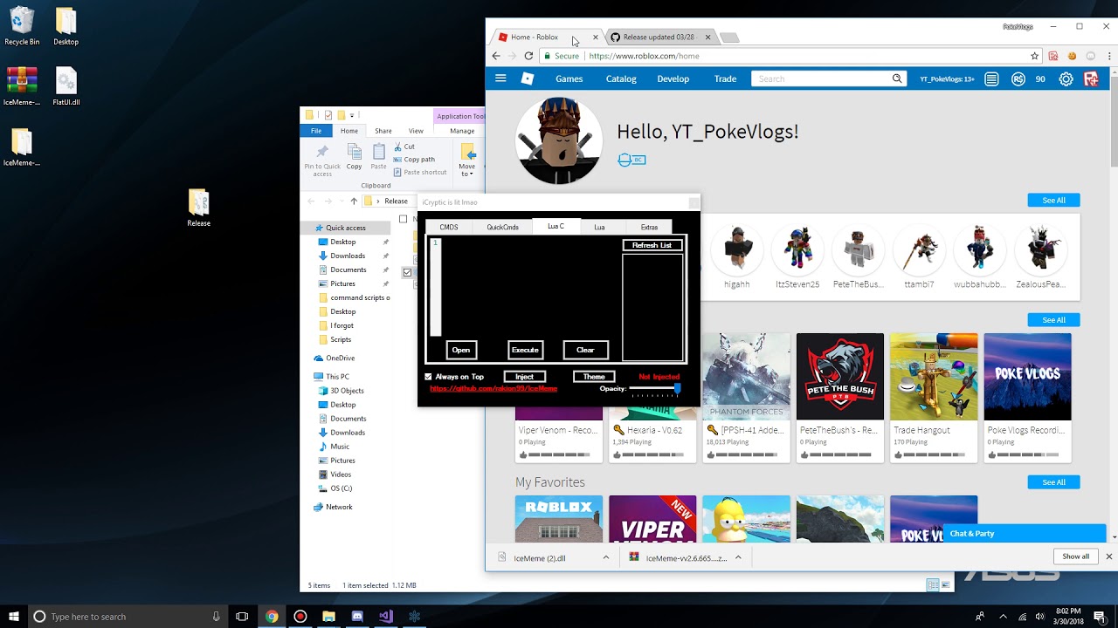Show hidden system tray icons

coord(1003,616)
